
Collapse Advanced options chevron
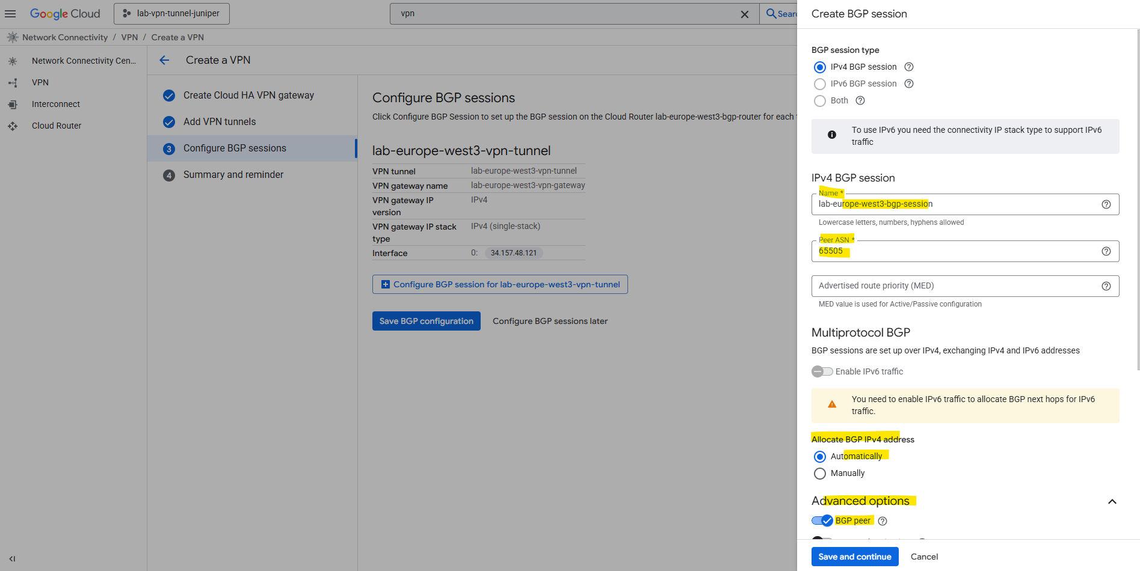tap(1112, 501)
